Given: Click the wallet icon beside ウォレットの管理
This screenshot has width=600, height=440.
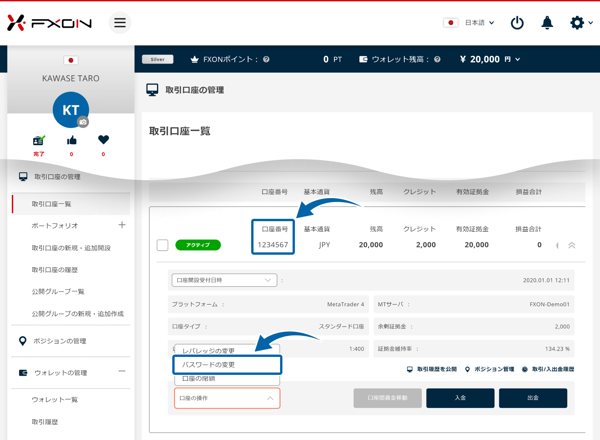Looking at the screenshot, I should click(x=23, y=373).
